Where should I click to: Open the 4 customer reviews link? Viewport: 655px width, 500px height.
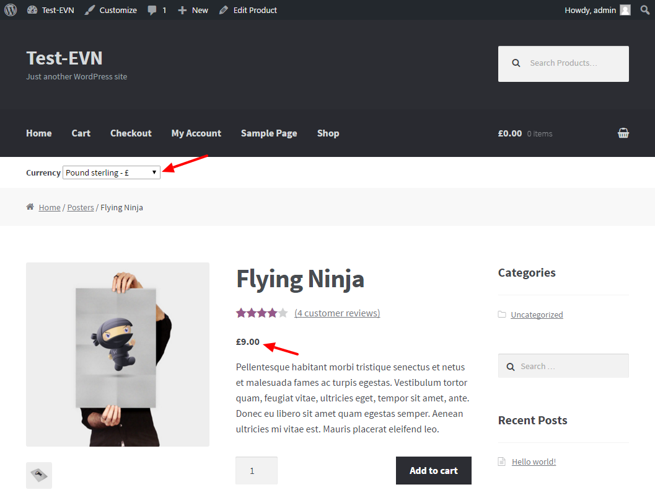337,313
